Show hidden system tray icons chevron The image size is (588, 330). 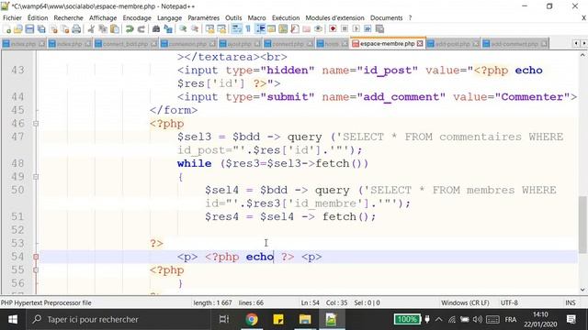click(x=439, y=320)
